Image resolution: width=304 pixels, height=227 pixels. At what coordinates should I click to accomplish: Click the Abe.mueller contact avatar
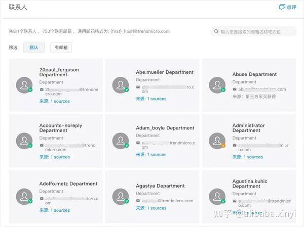(121, 85)
